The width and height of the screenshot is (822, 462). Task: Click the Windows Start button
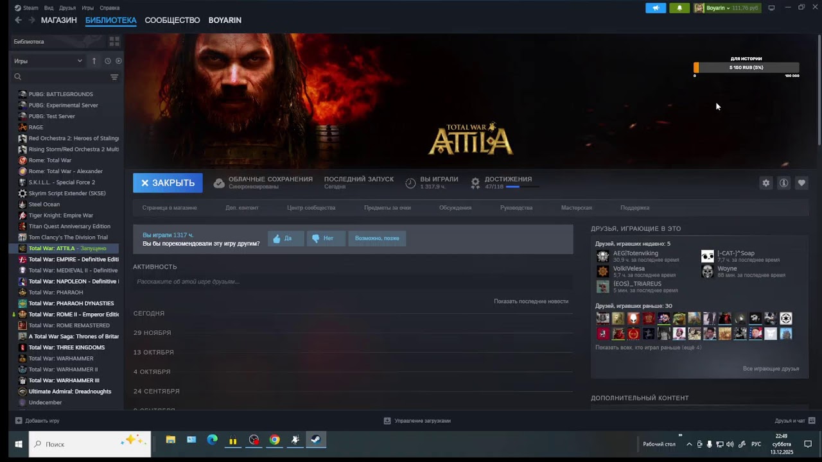(x=19, y=444)
